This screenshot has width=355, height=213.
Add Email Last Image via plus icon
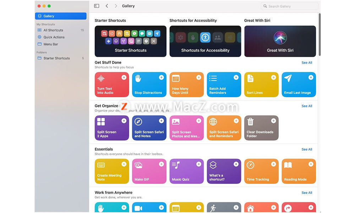point(311,77)
